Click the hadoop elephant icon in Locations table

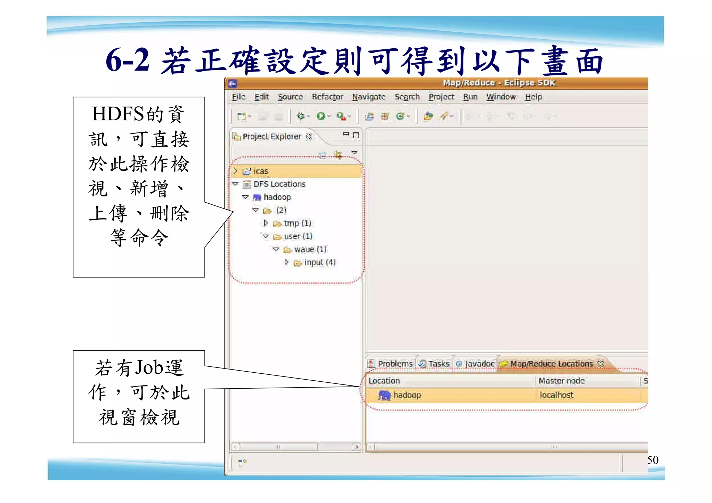coord(385,395)
